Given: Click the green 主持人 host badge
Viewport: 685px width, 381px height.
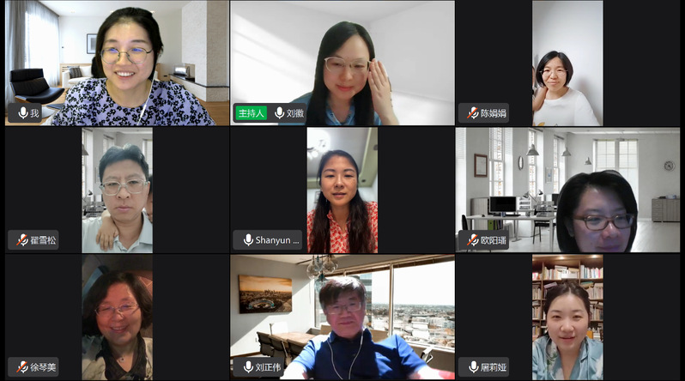Looking at the screenshot, I should (x=252, y=113).
